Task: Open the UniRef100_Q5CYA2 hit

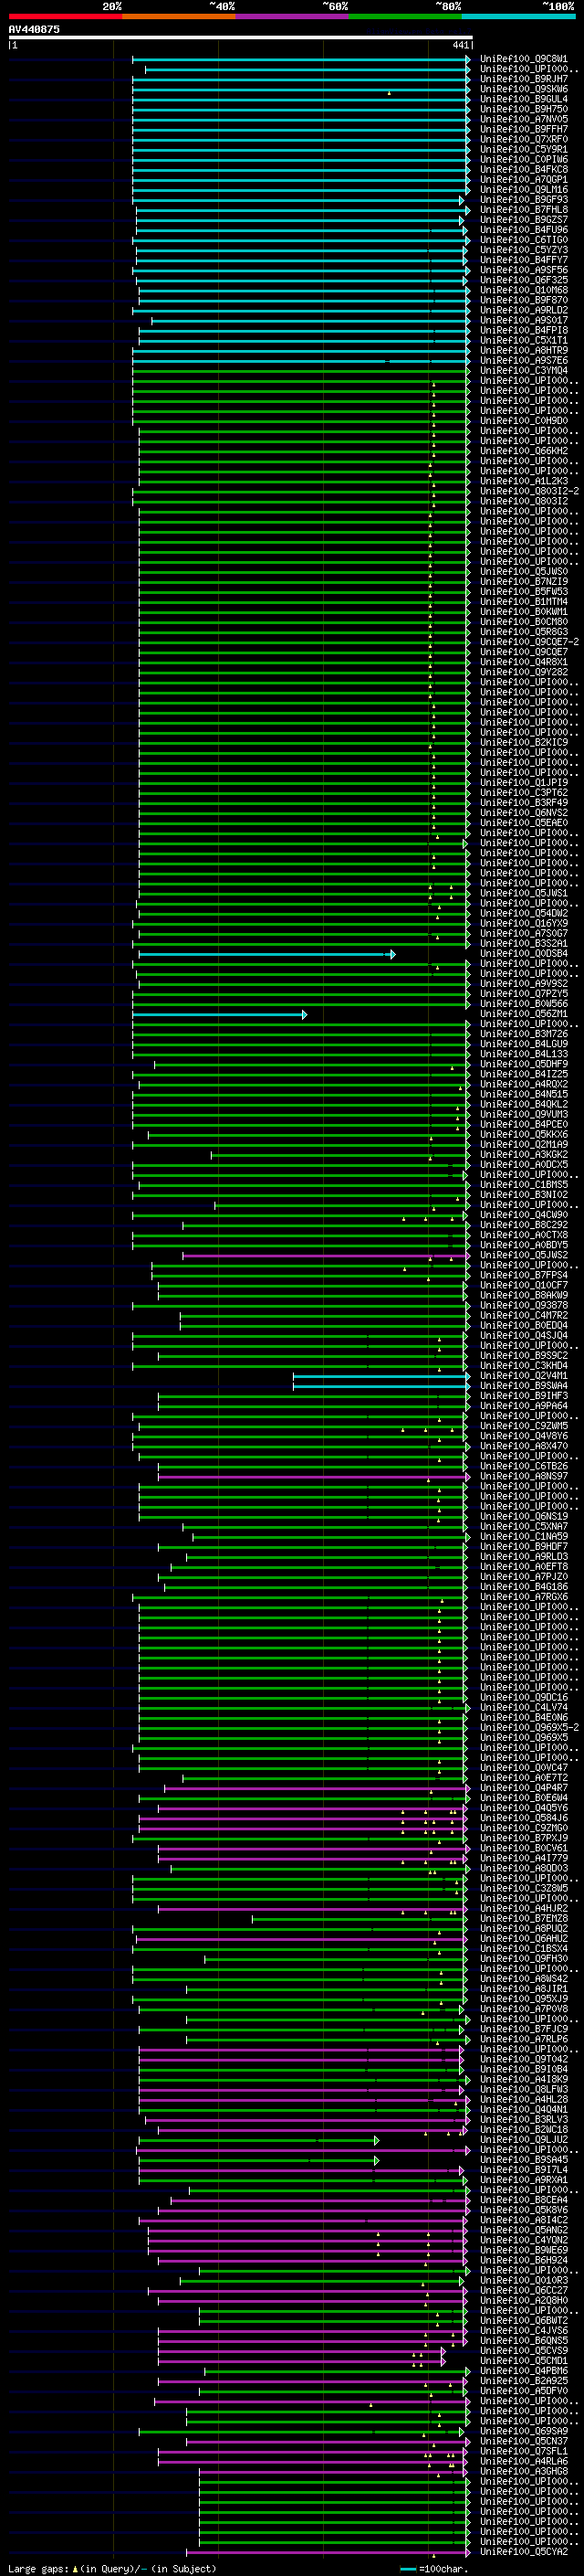Action: [523, 2552]
